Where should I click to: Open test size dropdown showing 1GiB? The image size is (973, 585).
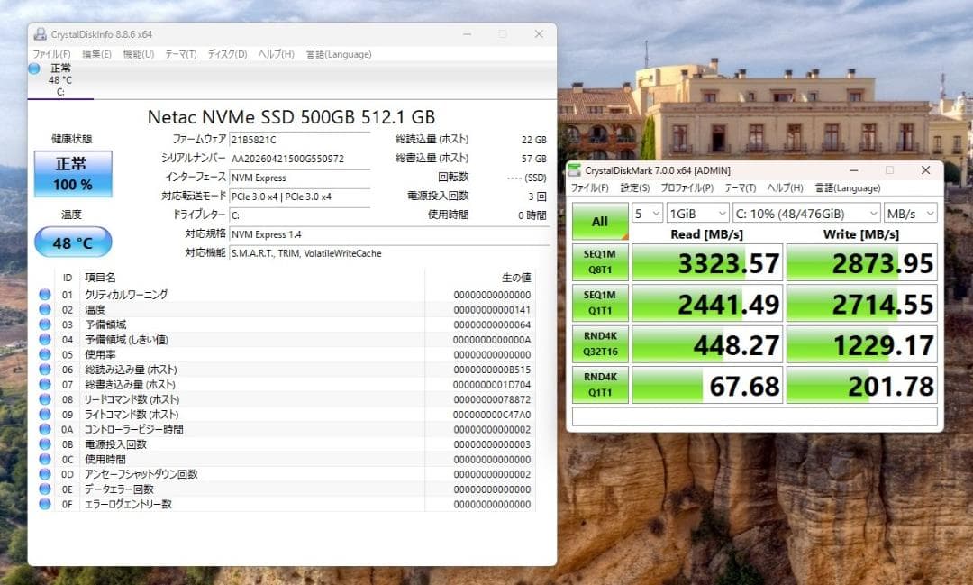coord(697,214)
